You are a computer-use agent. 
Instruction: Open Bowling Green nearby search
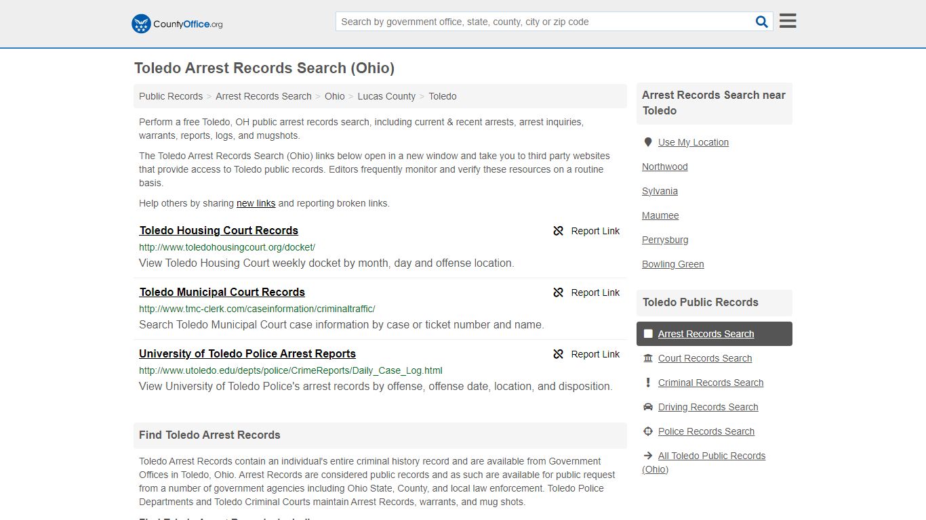[x=673, y=264]
